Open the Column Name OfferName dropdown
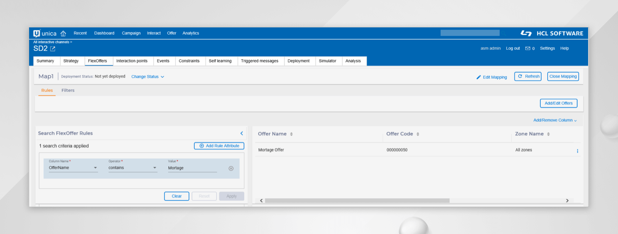The width and height of the screenshot is (618, 234). coord(73,168)
